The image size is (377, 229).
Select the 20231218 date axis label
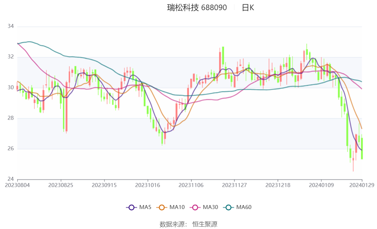(278, 185)
